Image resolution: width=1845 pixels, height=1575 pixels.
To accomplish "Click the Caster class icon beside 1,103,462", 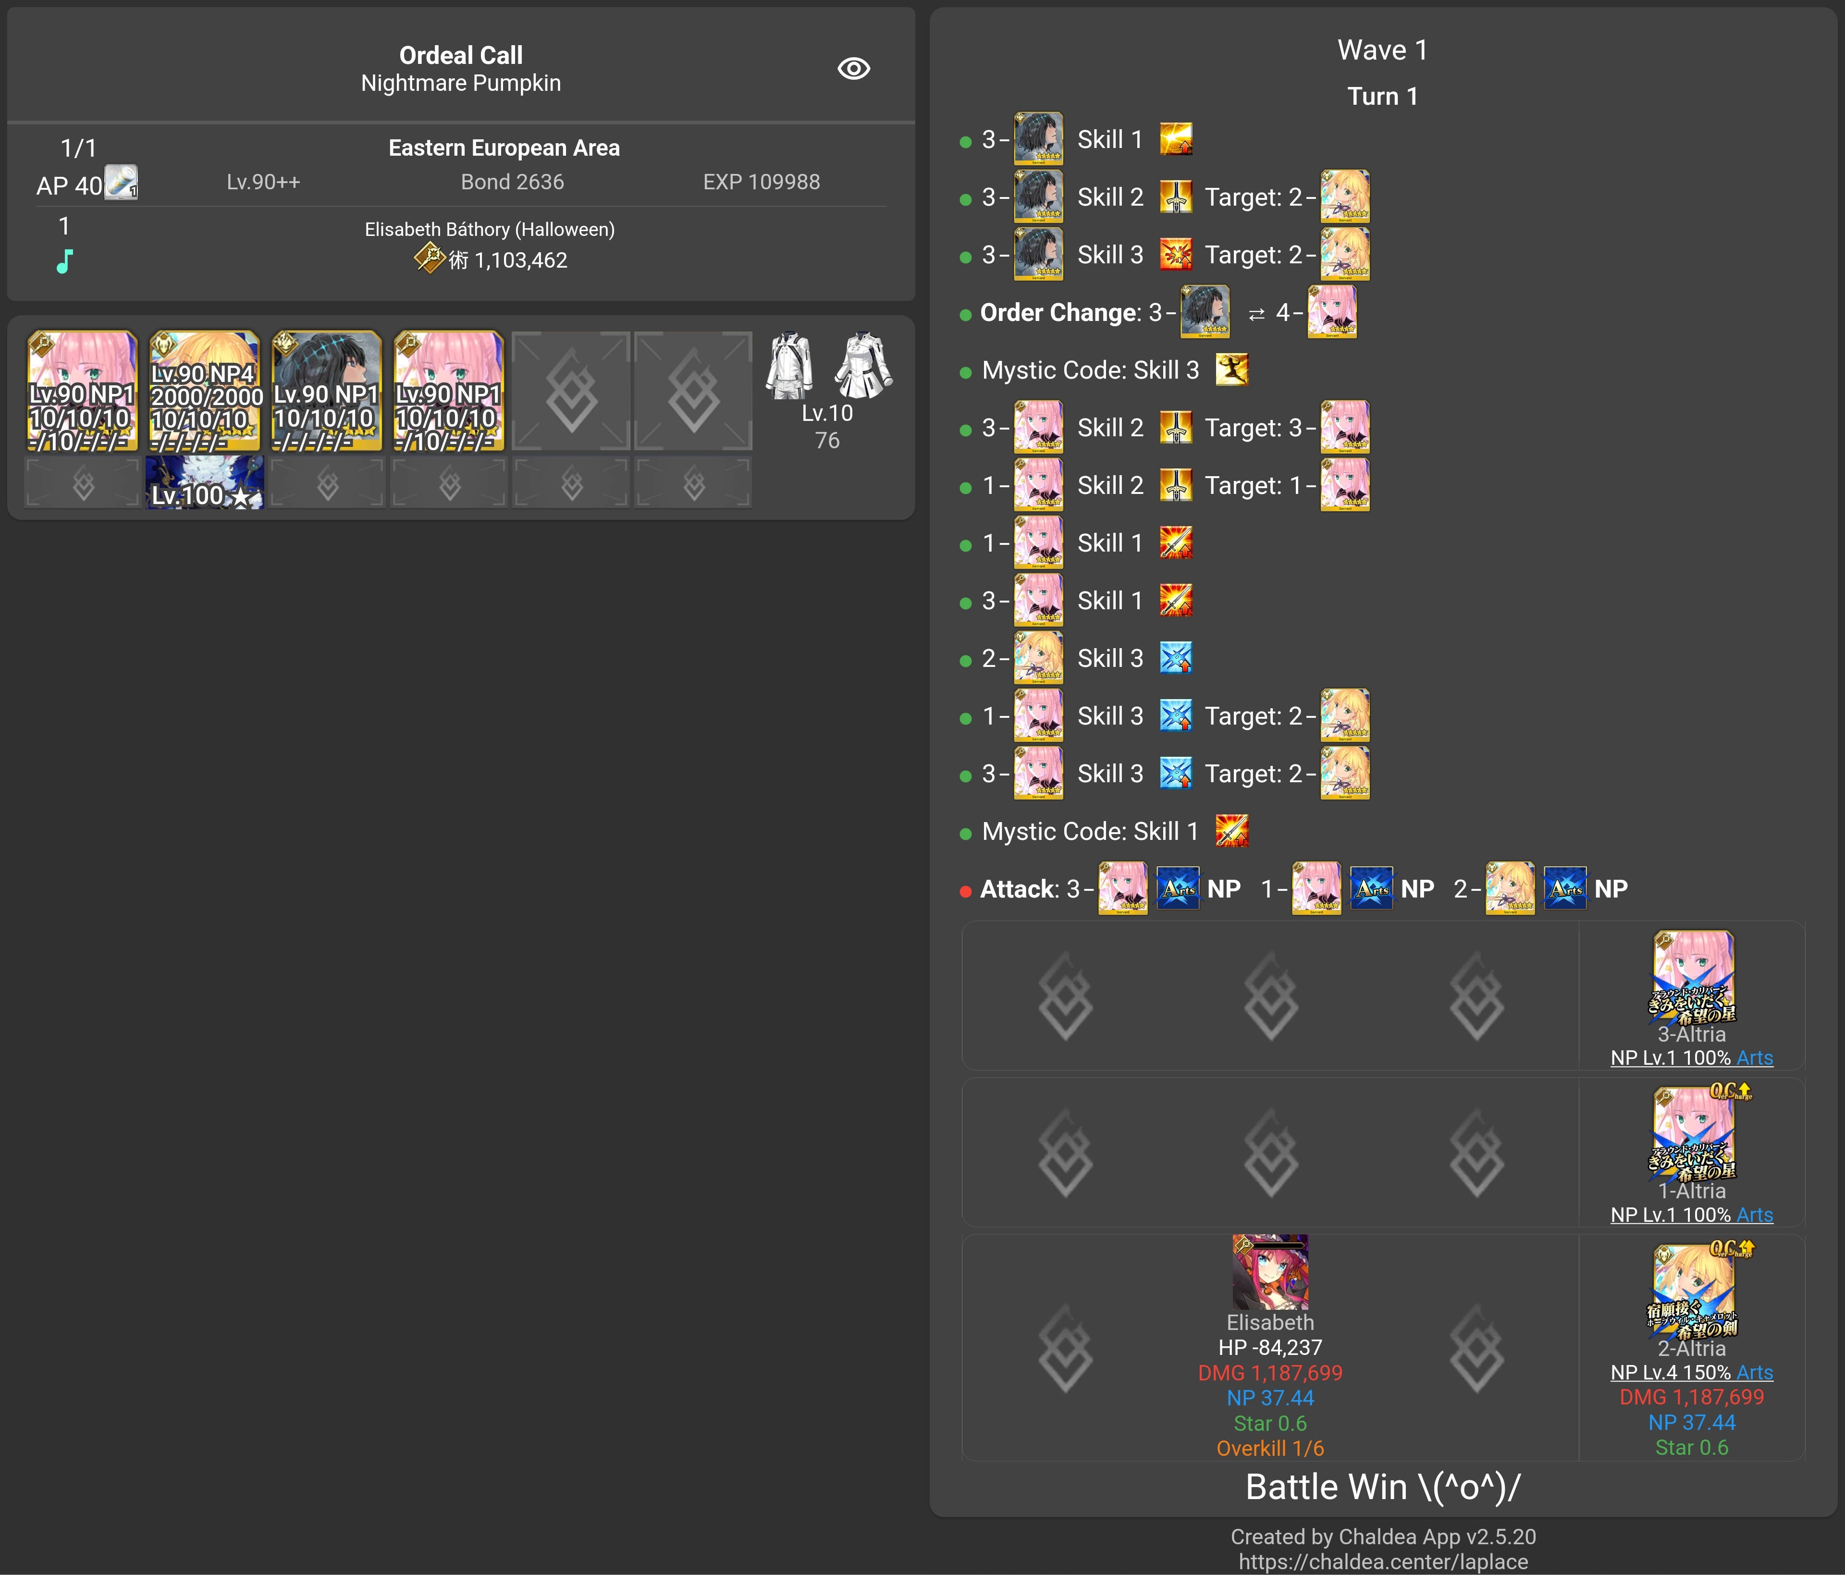I will click(x=430, y=258).
